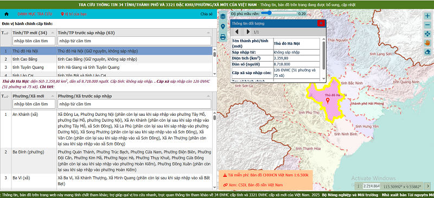Expand the scale bar right arrow
The height and width of the screenshot is (198, 434).
tap(428, 186)
